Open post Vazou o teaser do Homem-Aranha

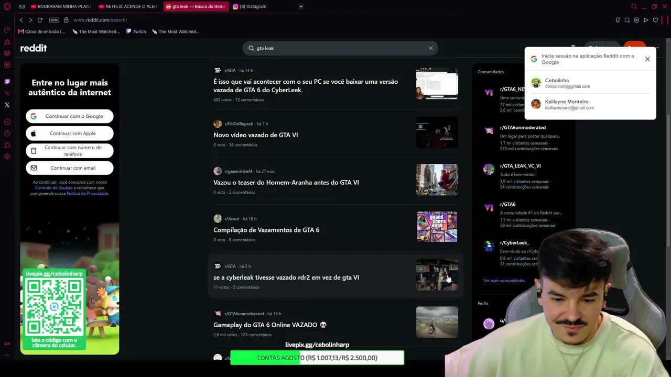tap(286, 183)
